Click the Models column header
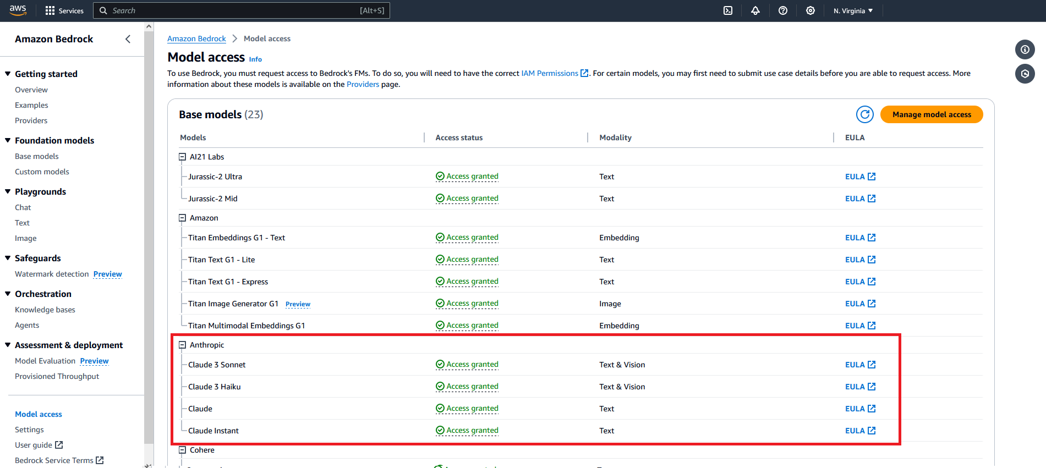 tap(193, 137)
